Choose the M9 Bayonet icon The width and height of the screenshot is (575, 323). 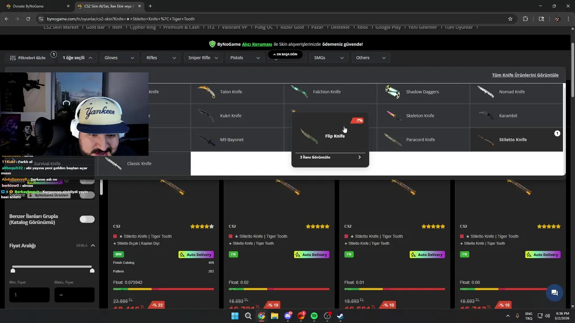(x=207, y=140)
